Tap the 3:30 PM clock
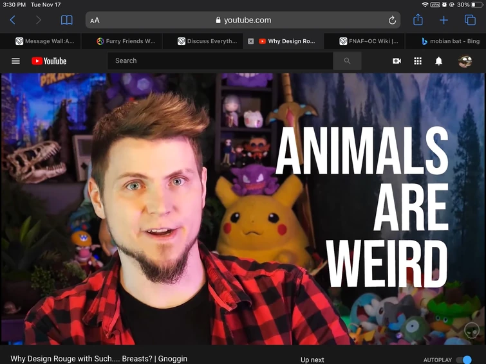This screenshot has width=486, height=364. 14,5
